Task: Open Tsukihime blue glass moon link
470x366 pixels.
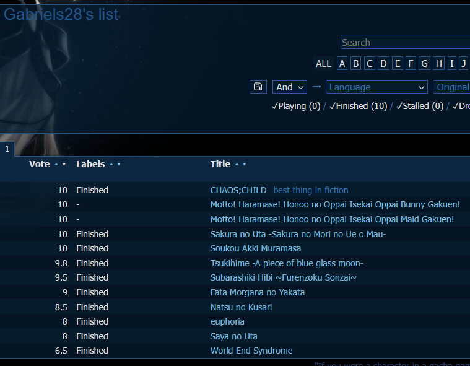Action: click(287, 263)
